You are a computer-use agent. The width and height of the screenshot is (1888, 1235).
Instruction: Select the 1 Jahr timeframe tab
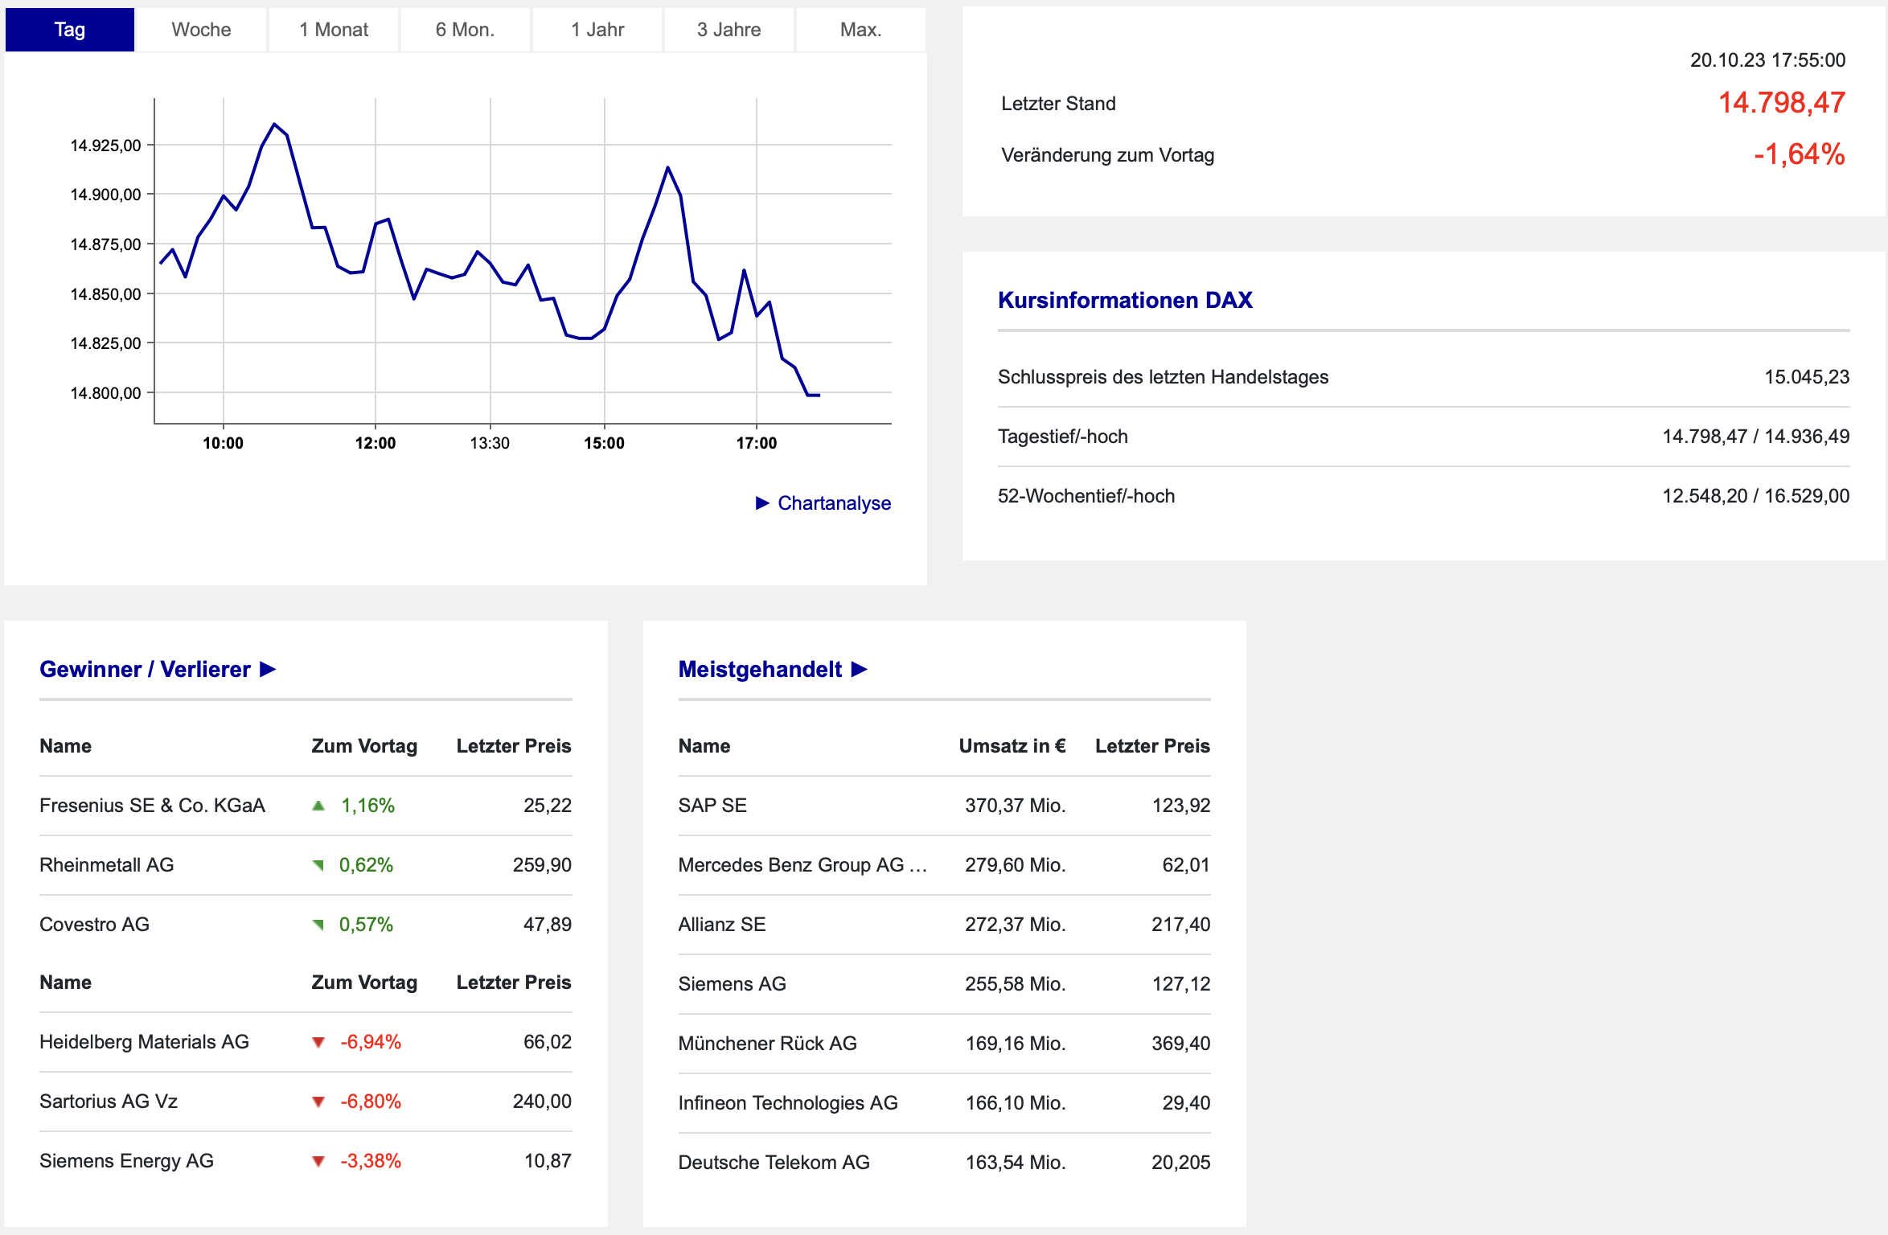coord(597,30)
